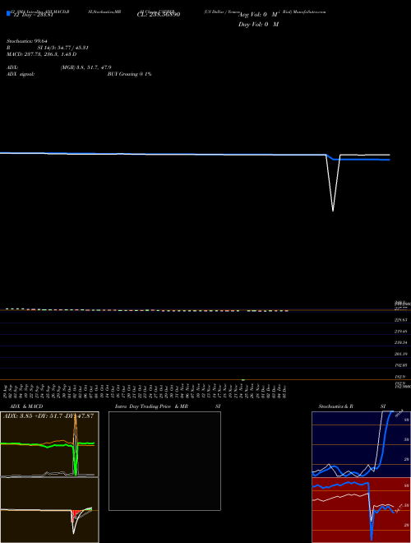Click the 'SI 14/3: 54.77 / 45.81' value
The height and width of the screenshot is (543, 411).
pyautogui.click(x=63, y=48)
